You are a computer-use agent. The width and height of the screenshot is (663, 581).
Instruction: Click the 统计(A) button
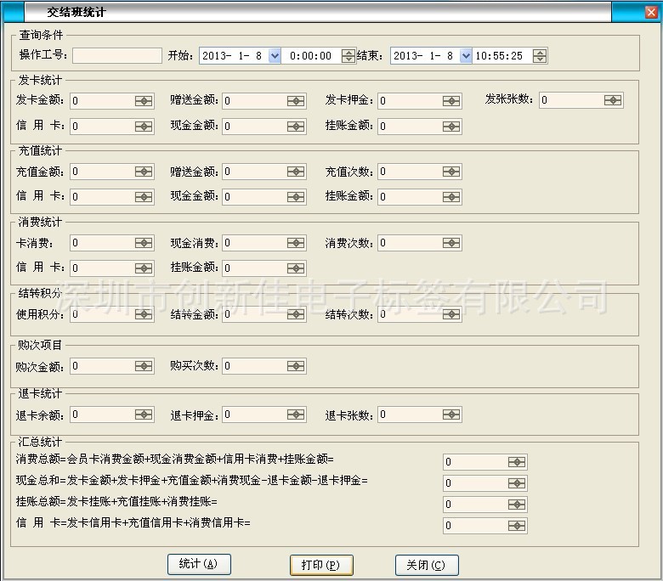click(199, 564)
